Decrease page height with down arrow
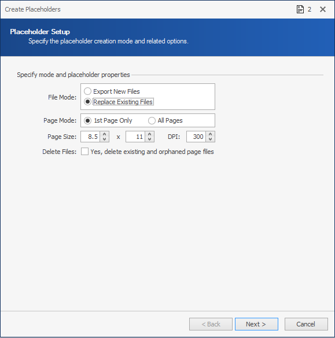Screen dimensions: 335x338 coord(150,139)
